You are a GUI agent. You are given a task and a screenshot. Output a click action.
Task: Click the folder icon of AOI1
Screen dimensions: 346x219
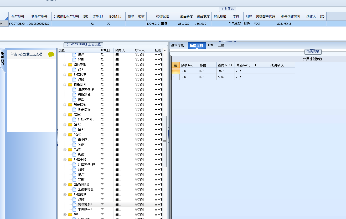[x=70, y=214]
